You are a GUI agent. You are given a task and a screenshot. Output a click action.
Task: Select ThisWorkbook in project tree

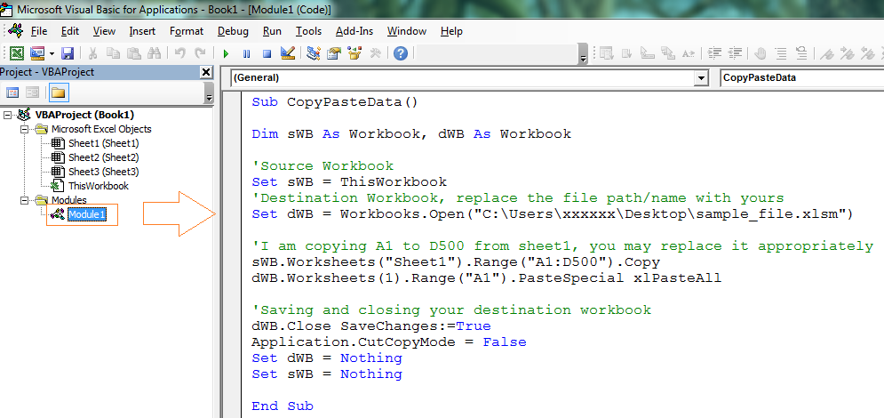tap(99, 186)
